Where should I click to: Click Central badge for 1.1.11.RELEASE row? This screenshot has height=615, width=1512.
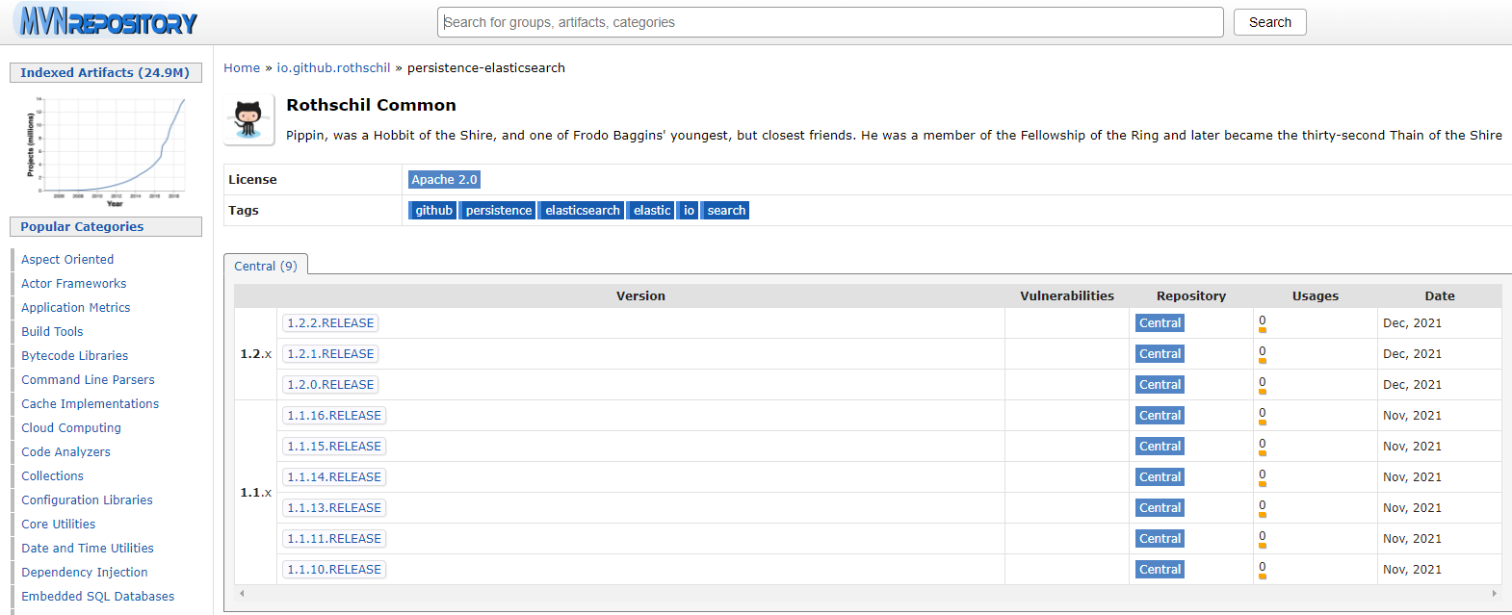1160,539
